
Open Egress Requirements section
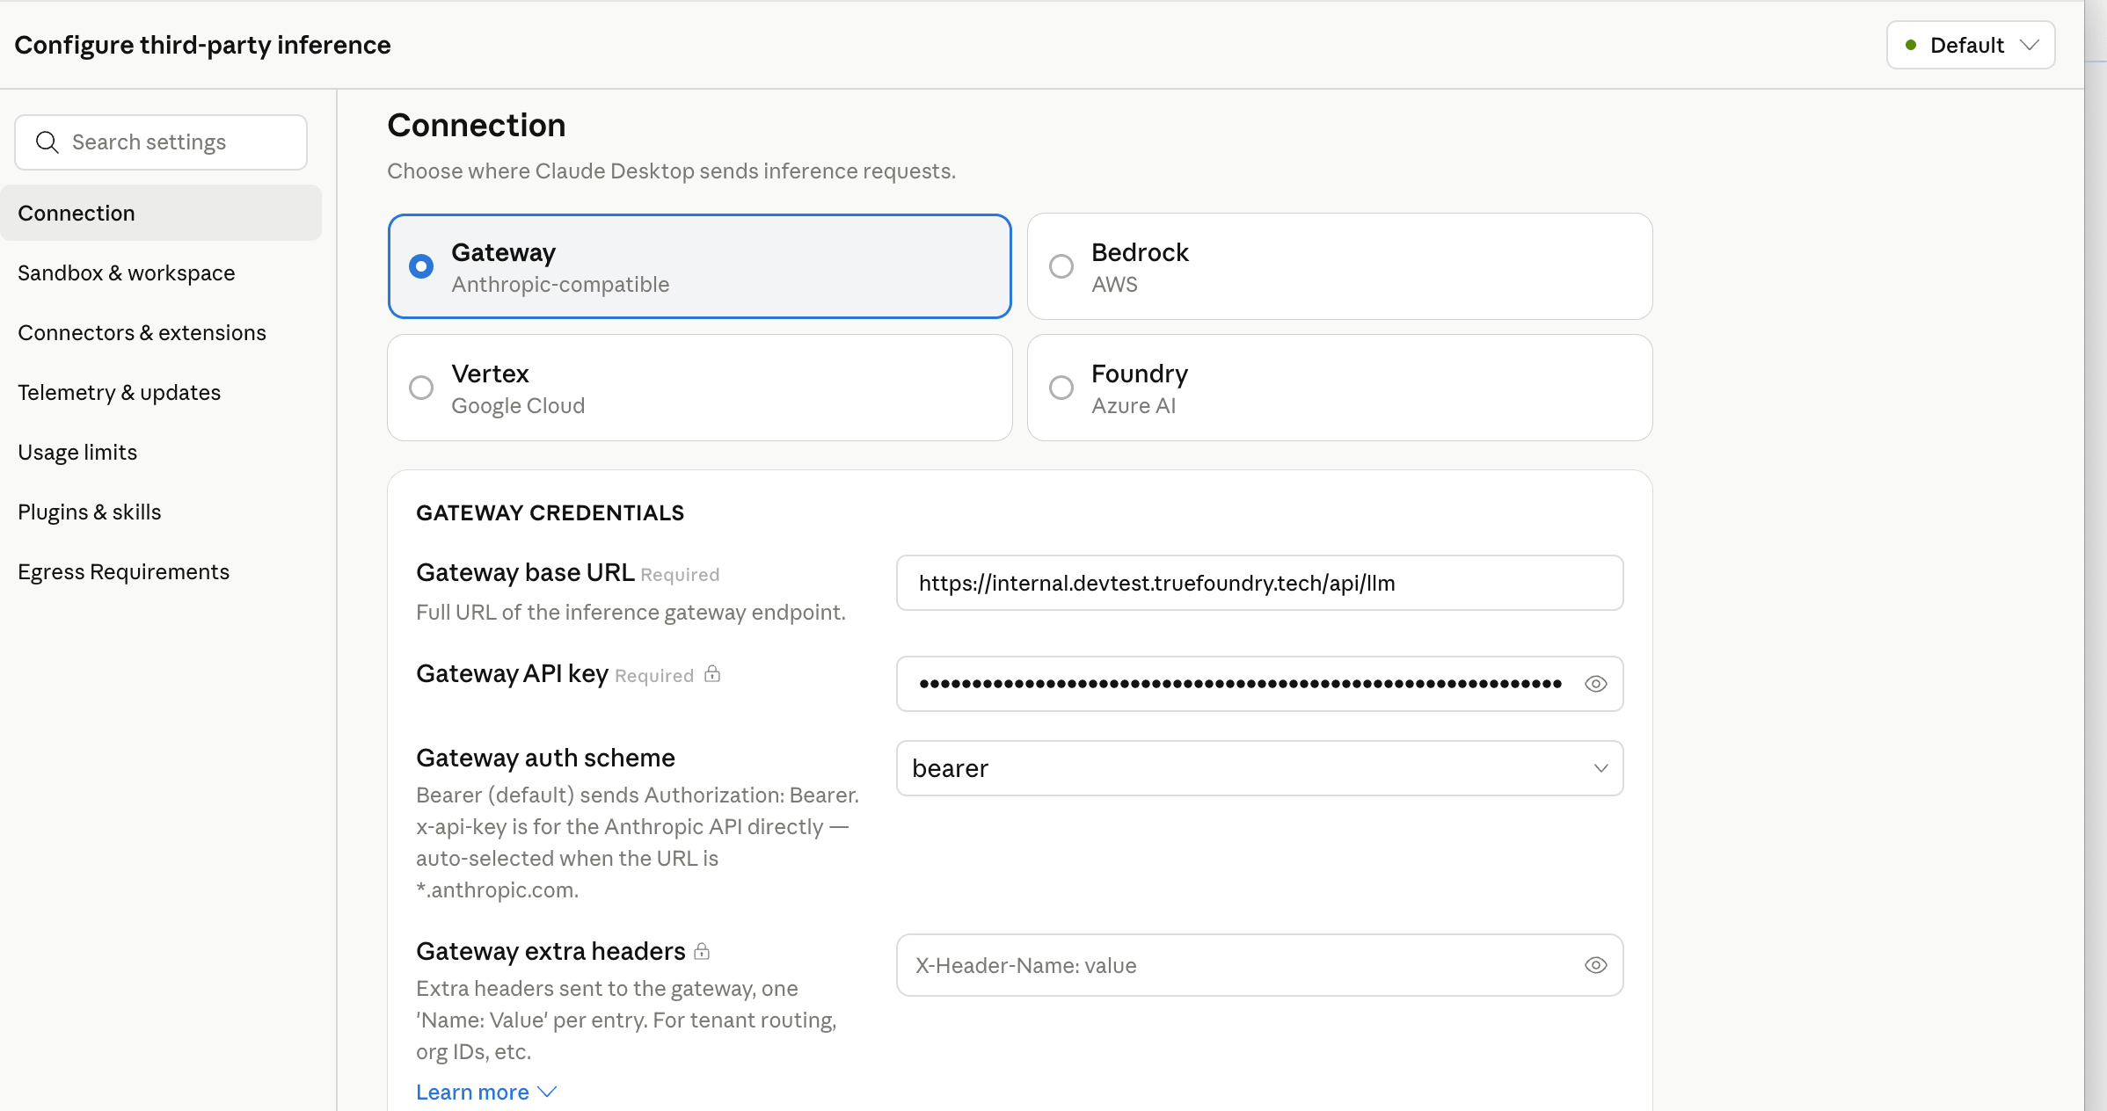(x=161, y=571)
